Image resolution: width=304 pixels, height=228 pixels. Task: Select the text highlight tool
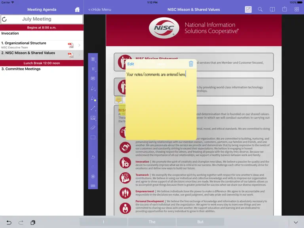[93, 59]
